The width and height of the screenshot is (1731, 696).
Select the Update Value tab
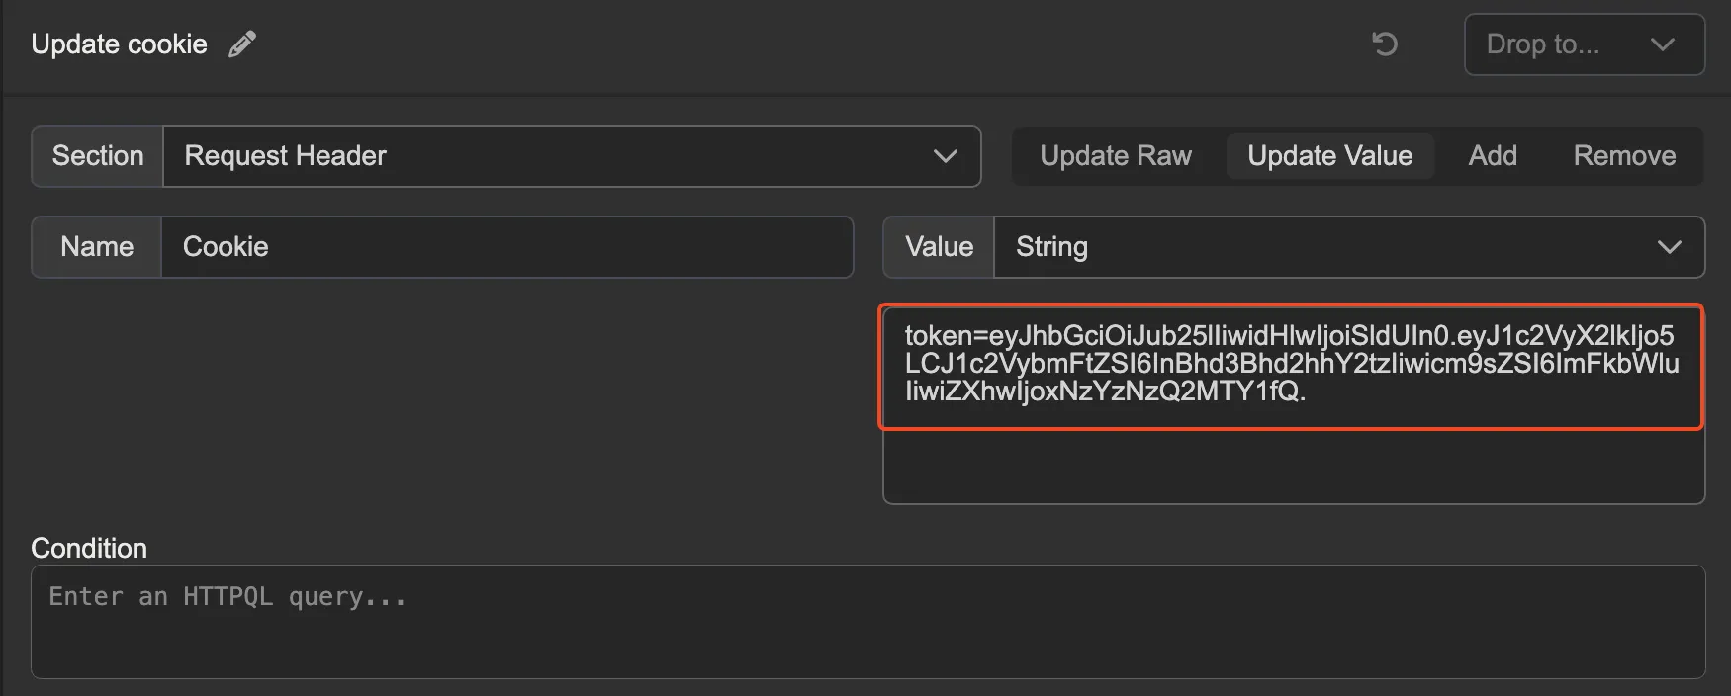click(1329, 156)
